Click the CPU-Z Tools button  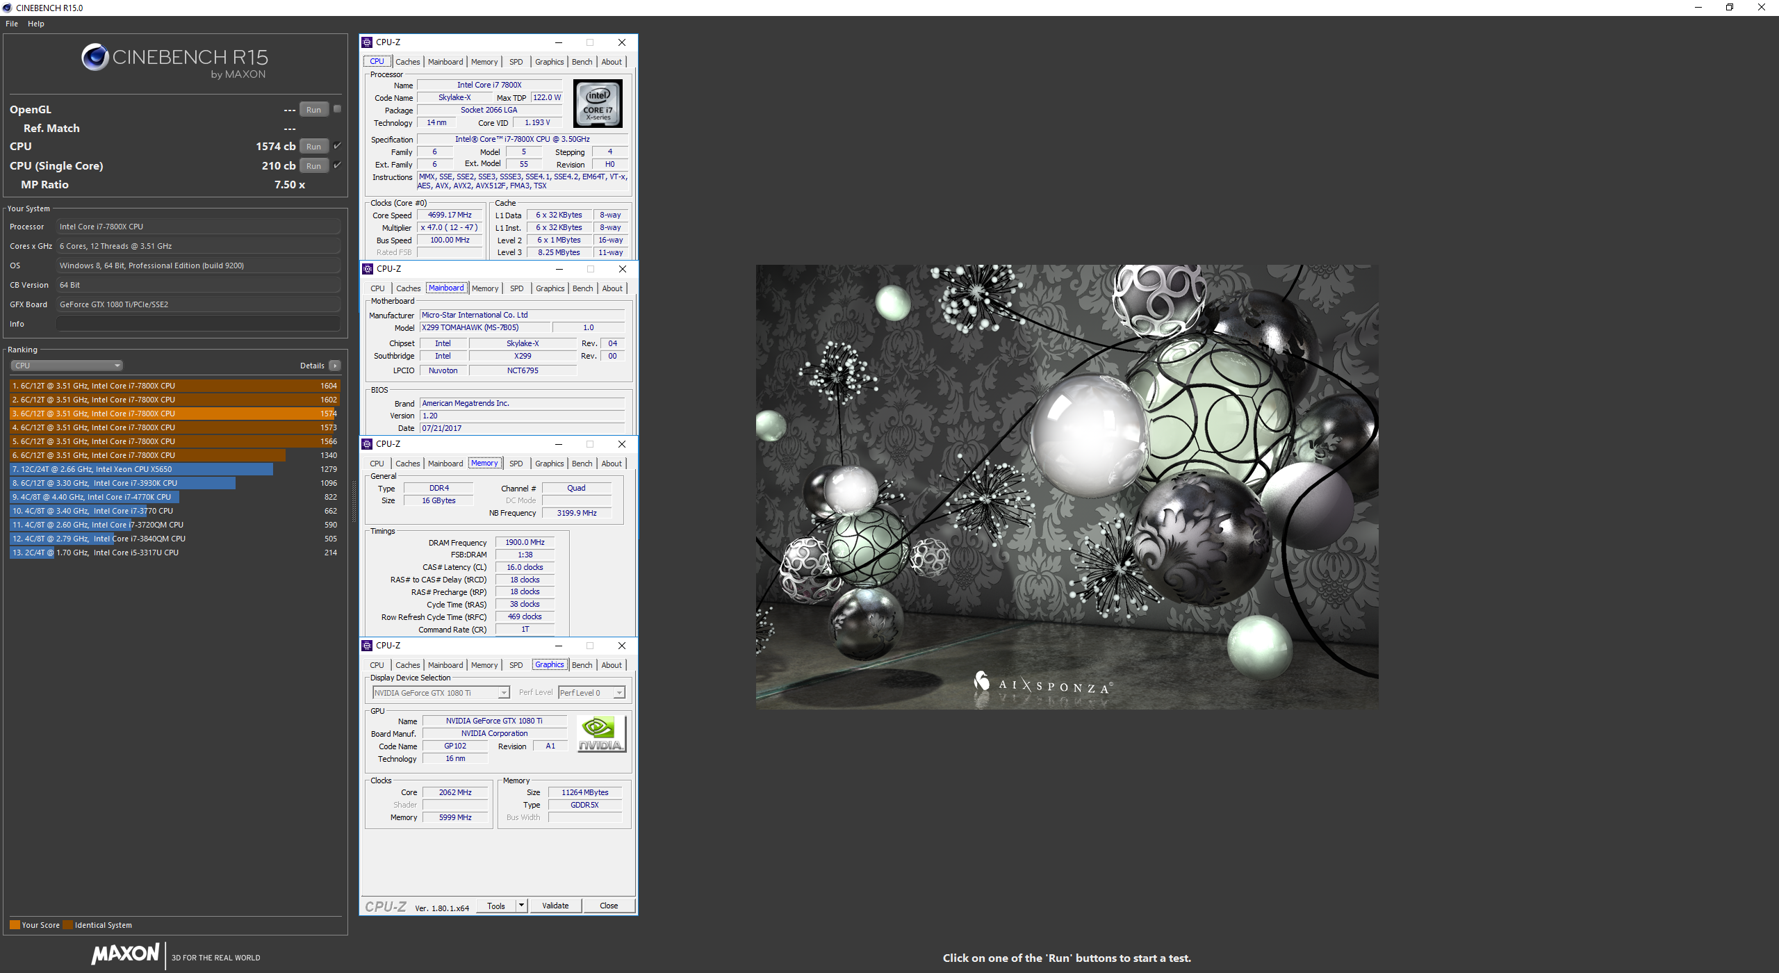(496, 906)
